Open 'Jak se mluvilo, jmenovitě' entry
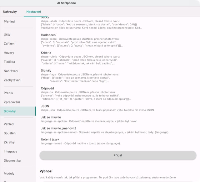Viewport: 200px width, 182px height. click(x=58, y=128)
